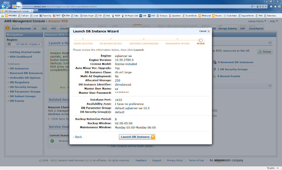This screenshot has width=282, height=170.
Task: Open RDS Dashboard in navigation
Action: pos(21,57)
